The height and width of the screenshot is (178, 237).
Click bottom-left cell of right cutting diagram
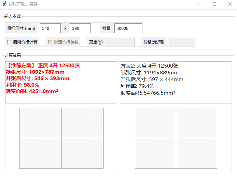pyautogui.click(x=155, y=153)
